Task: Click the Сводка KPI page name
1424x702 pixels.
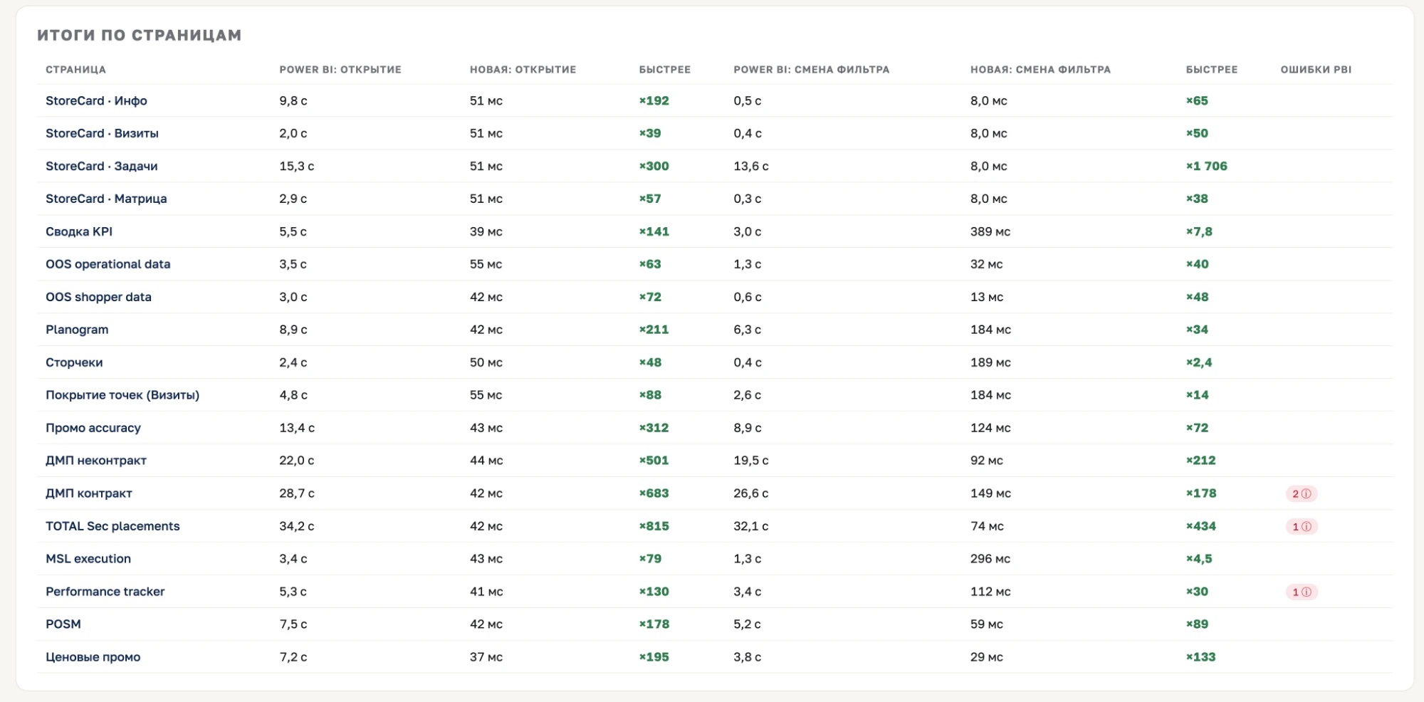Action: (x=79, y=231)
